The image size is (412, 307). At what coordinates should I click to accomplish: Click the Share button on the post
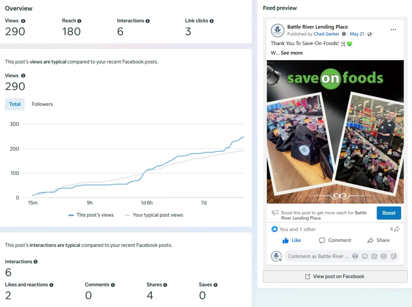coord(378,240)
